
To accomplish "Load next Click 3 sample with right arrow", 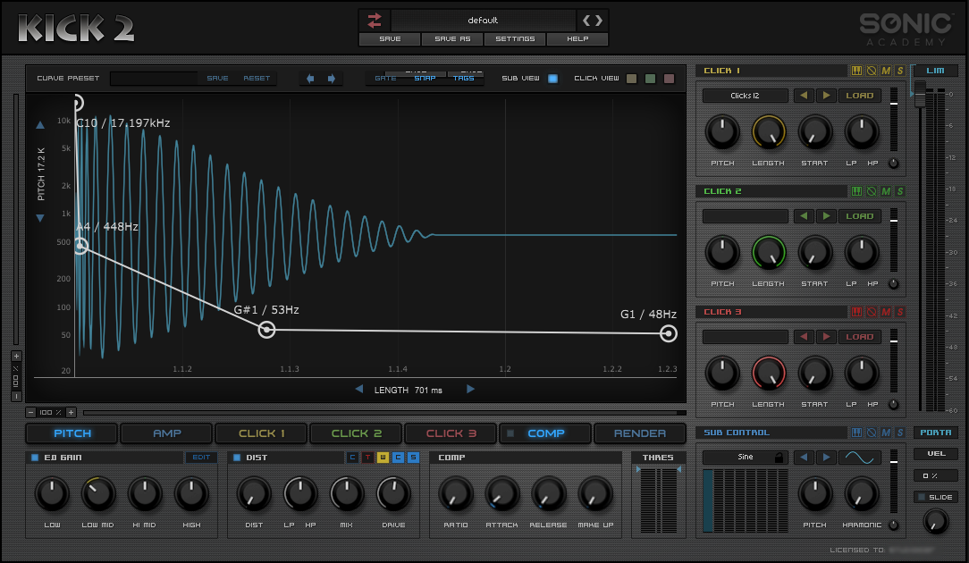I will (x=826, y=336).
